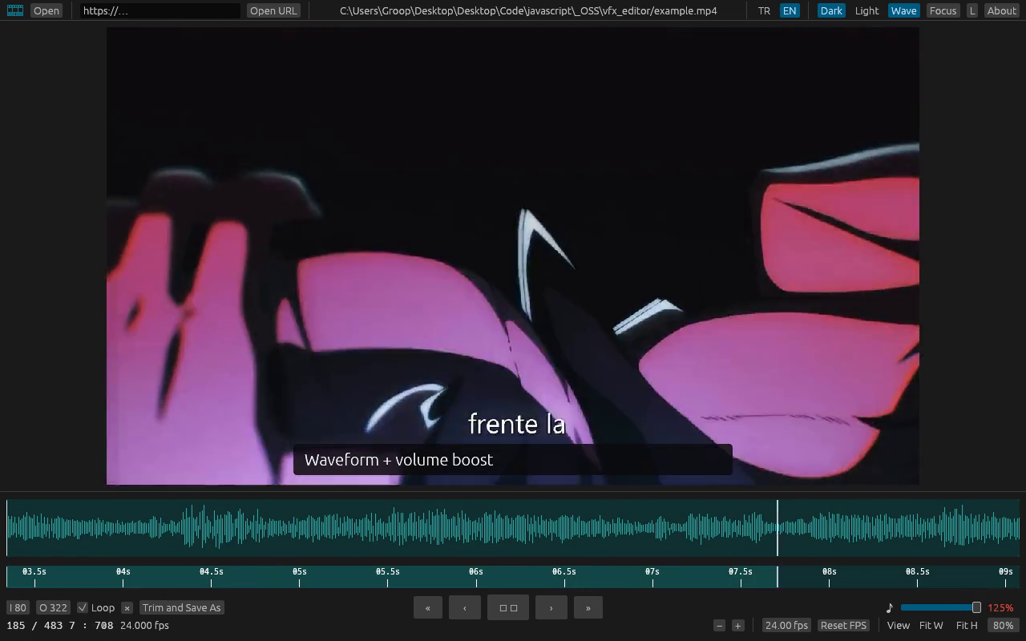Switch language to TR
Image resolution: width=1026 pixels, height=641 pixels.
click(764, 10)
